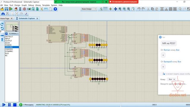The height and width of the screenshot is (107, 190).
Task: Close the Schematic Capture tab
Action: coord(37,18)
